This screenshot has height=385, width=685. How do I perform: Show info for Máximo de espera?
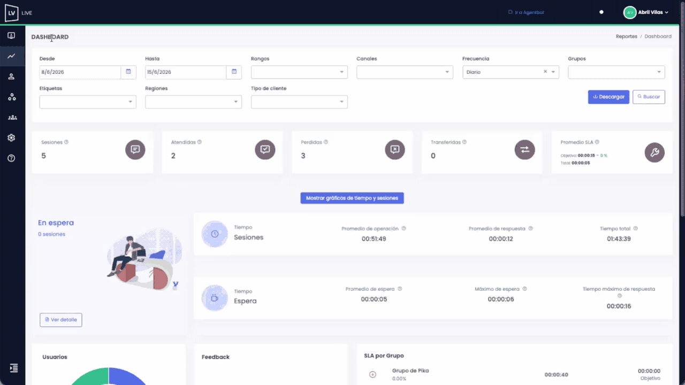pyautogui.click(x=525, y=289)
